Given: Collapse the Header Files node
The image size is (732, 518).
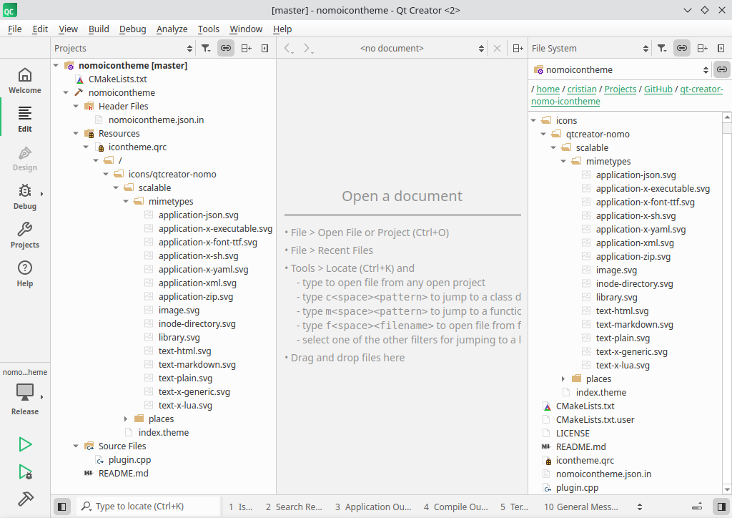Looking at the screenshot, I should pos(76,106).
